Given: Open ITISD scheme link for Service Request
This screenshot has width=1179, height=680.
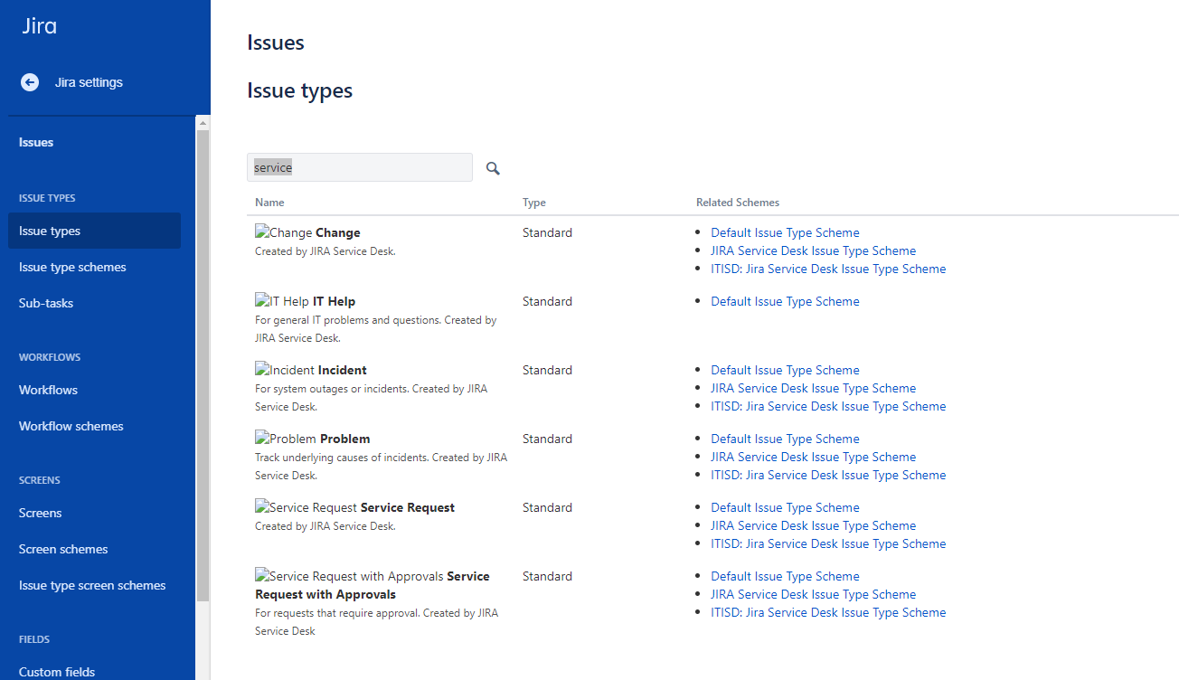Looking at the screenshot, I should pyautogui.click(x=828, y=543).
